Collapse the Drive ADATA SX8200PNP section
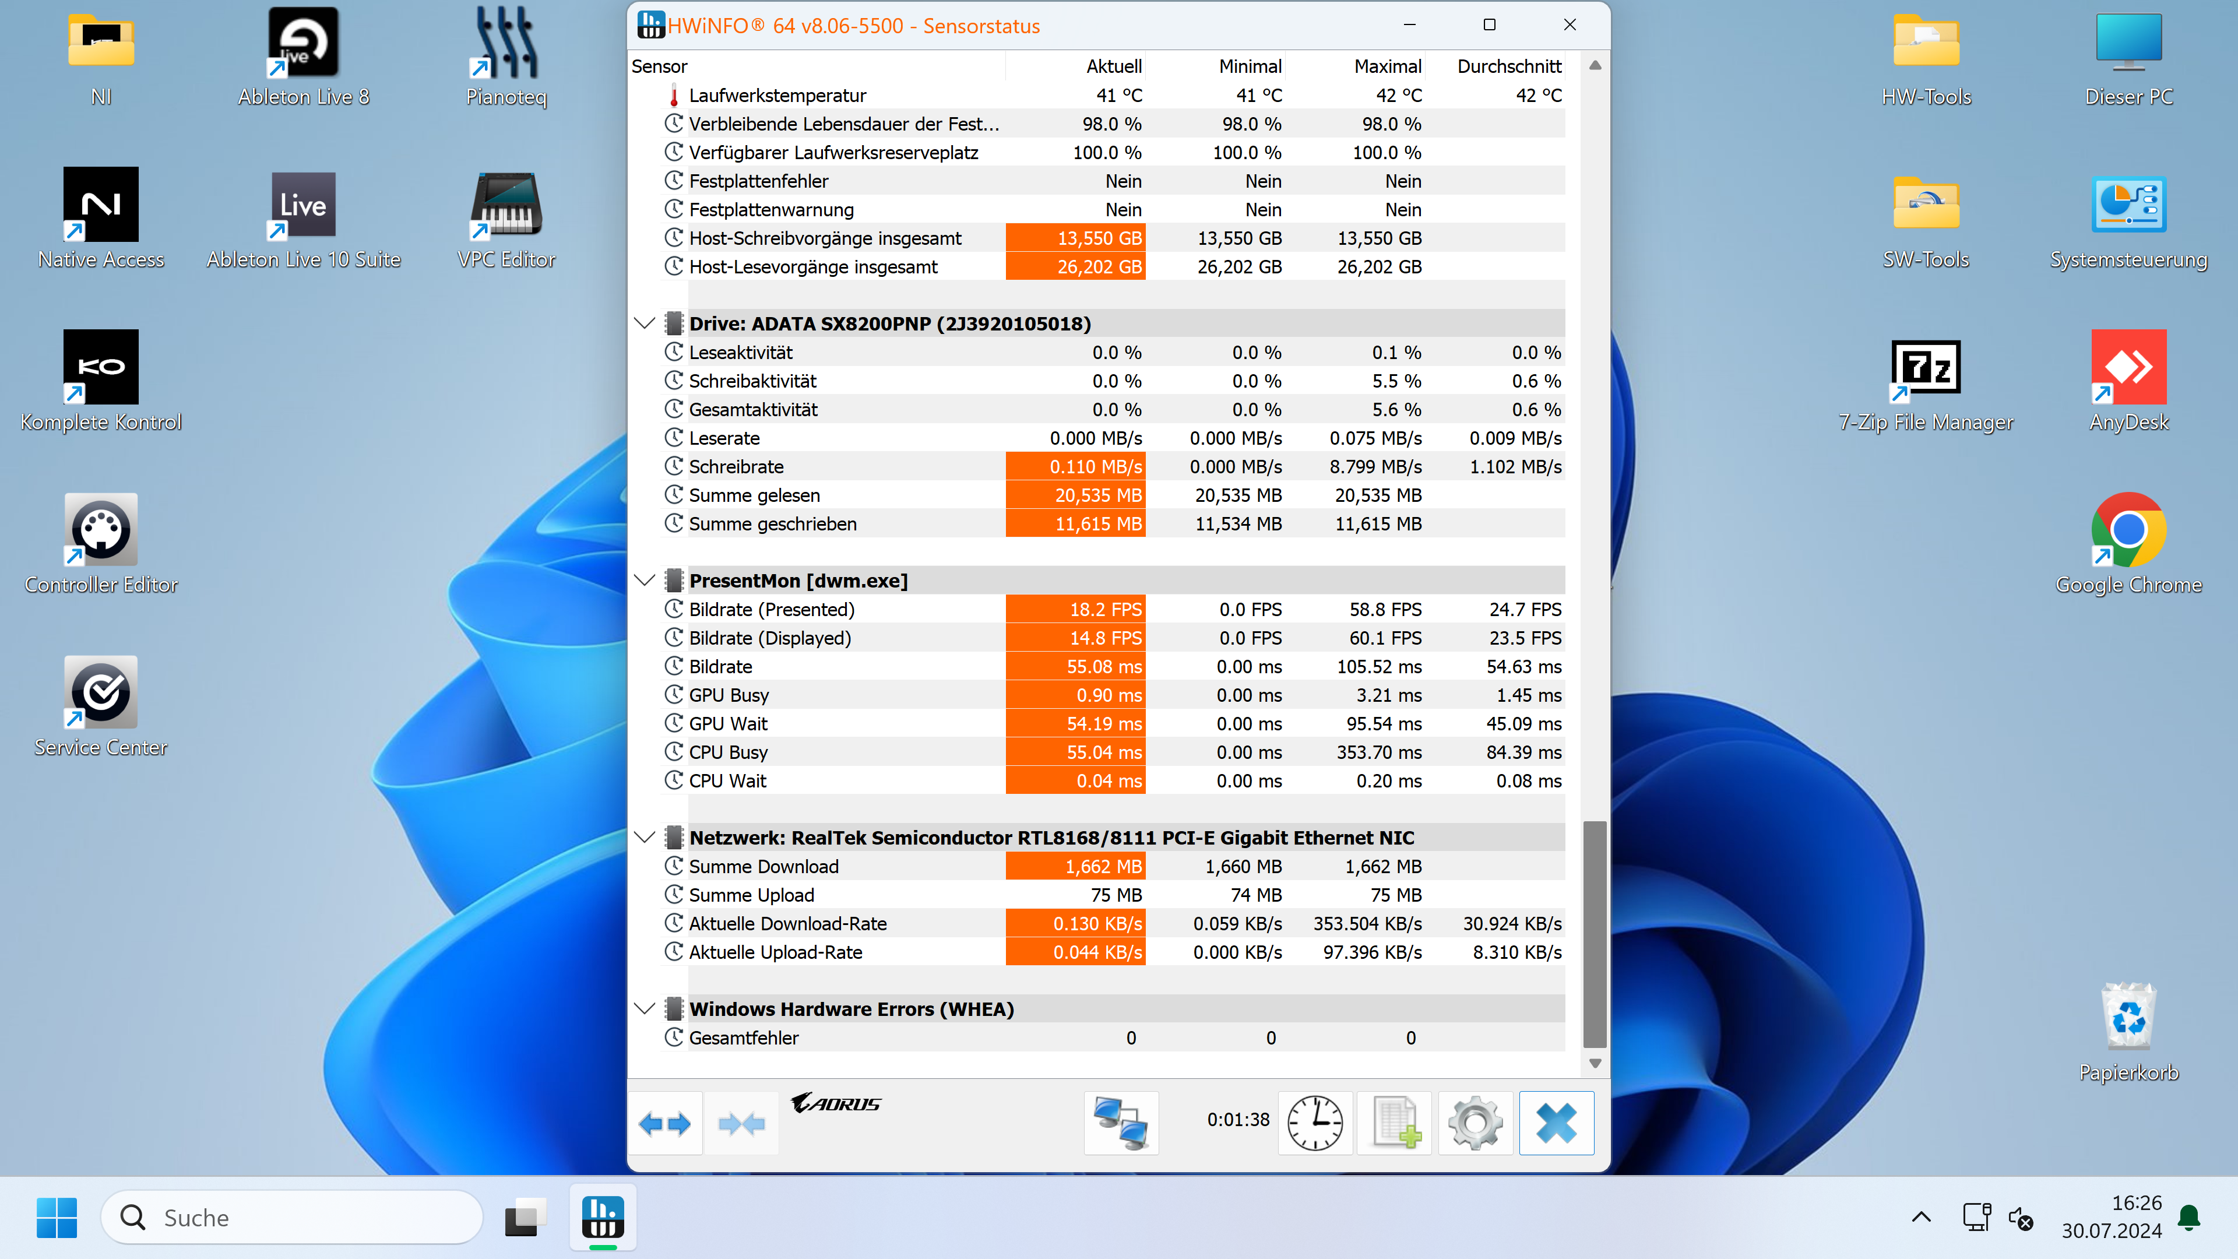The image size is (2238, 1259). click(x=644, y=323)
